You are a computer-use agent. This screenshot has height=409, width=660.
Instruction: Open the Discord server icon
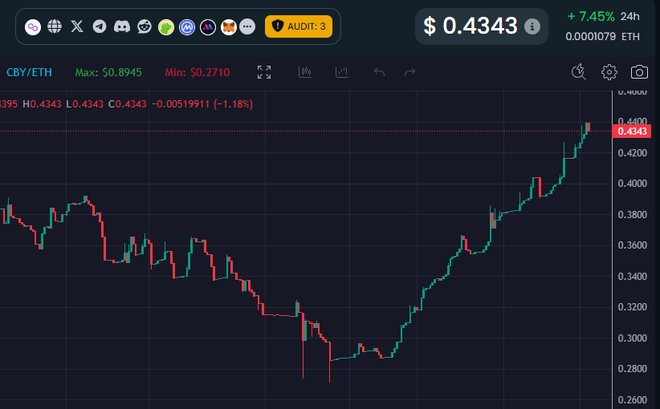pos(122,26)
